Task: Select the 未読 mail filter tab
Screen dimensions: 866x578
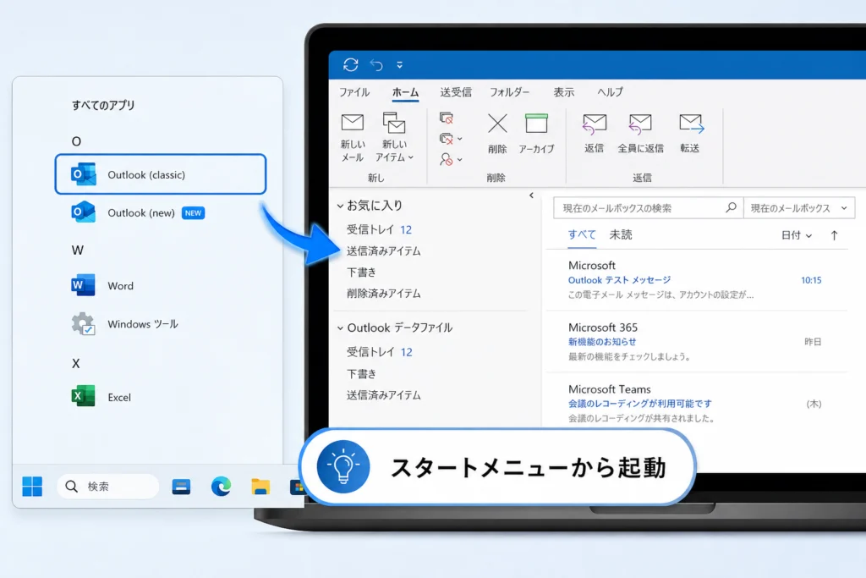Action: point(620,235)
